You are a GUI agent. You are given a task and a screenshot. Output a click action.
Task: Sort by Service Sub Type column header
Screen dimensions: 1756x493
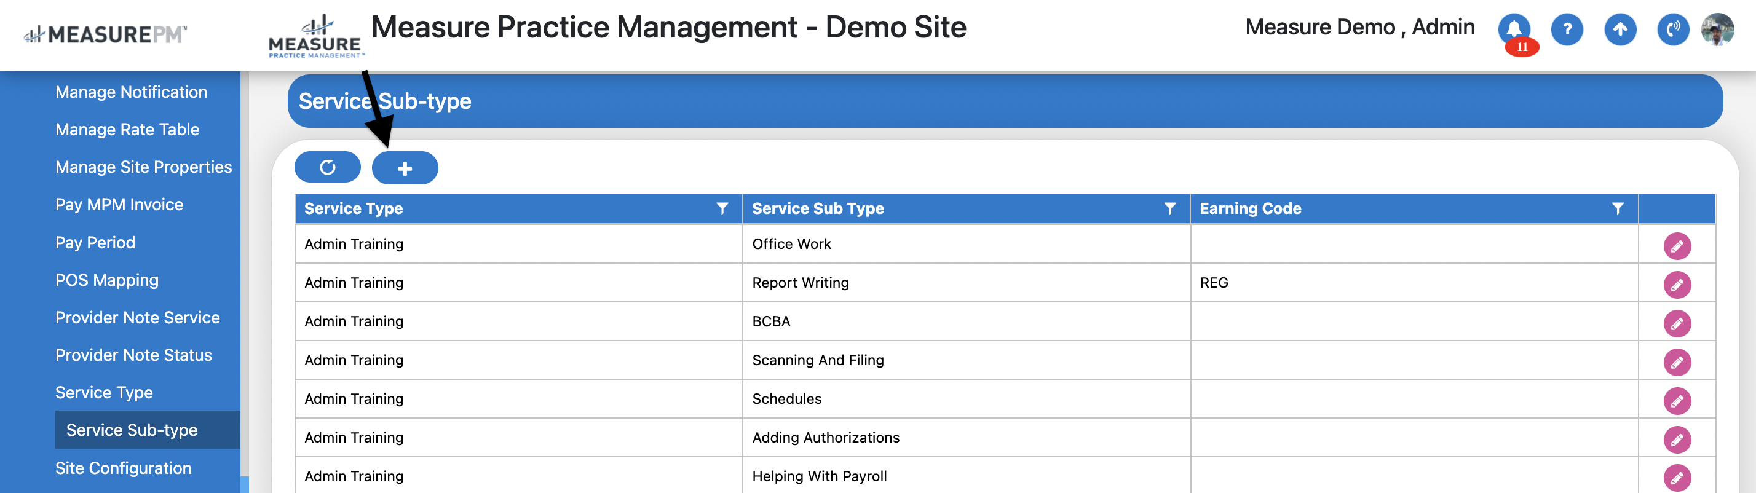point(817,208)
